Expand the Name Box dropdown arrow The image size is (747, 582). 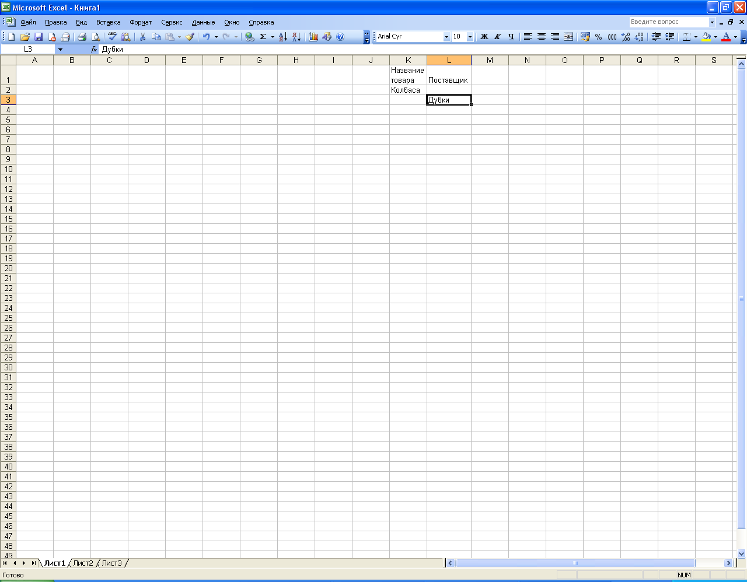point(60,50)
